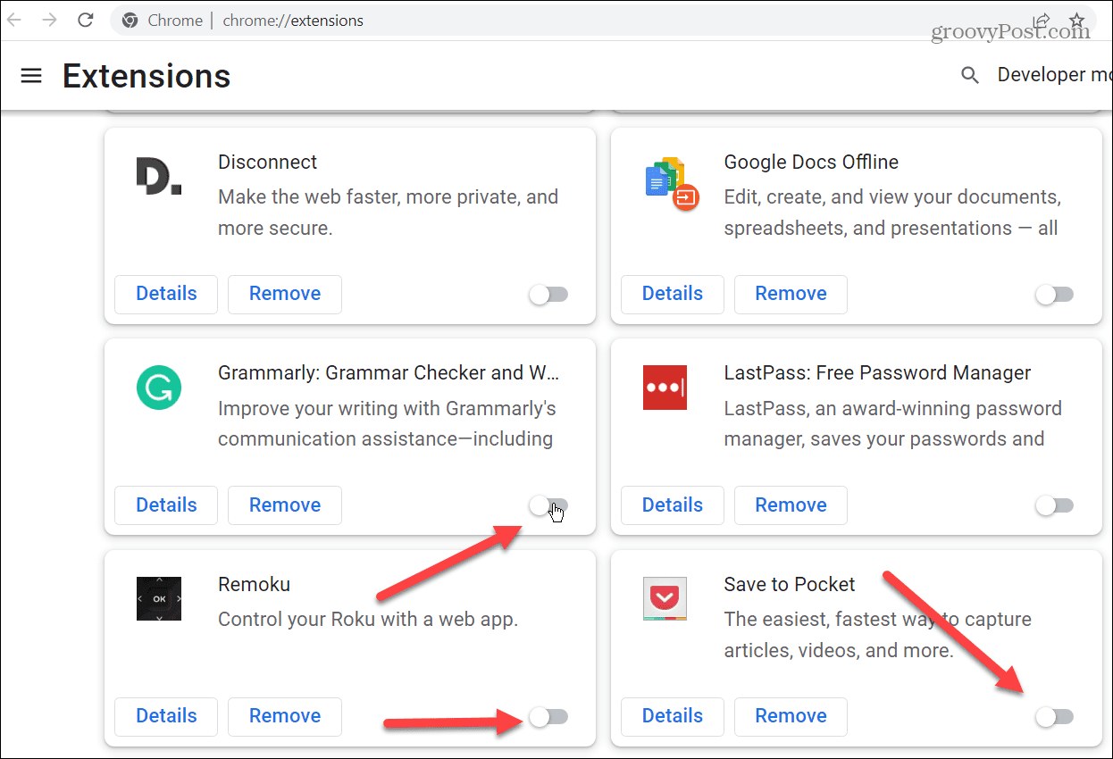Viewport: 1113px width, 759px height.
Task: Bookmark this page with the star icon
Action: point(1077,20)
